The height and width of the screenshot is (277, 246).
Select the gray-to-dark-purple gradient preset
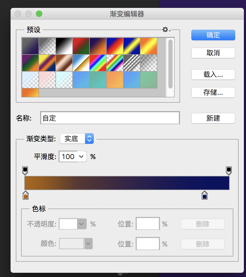tap(30, 46)
